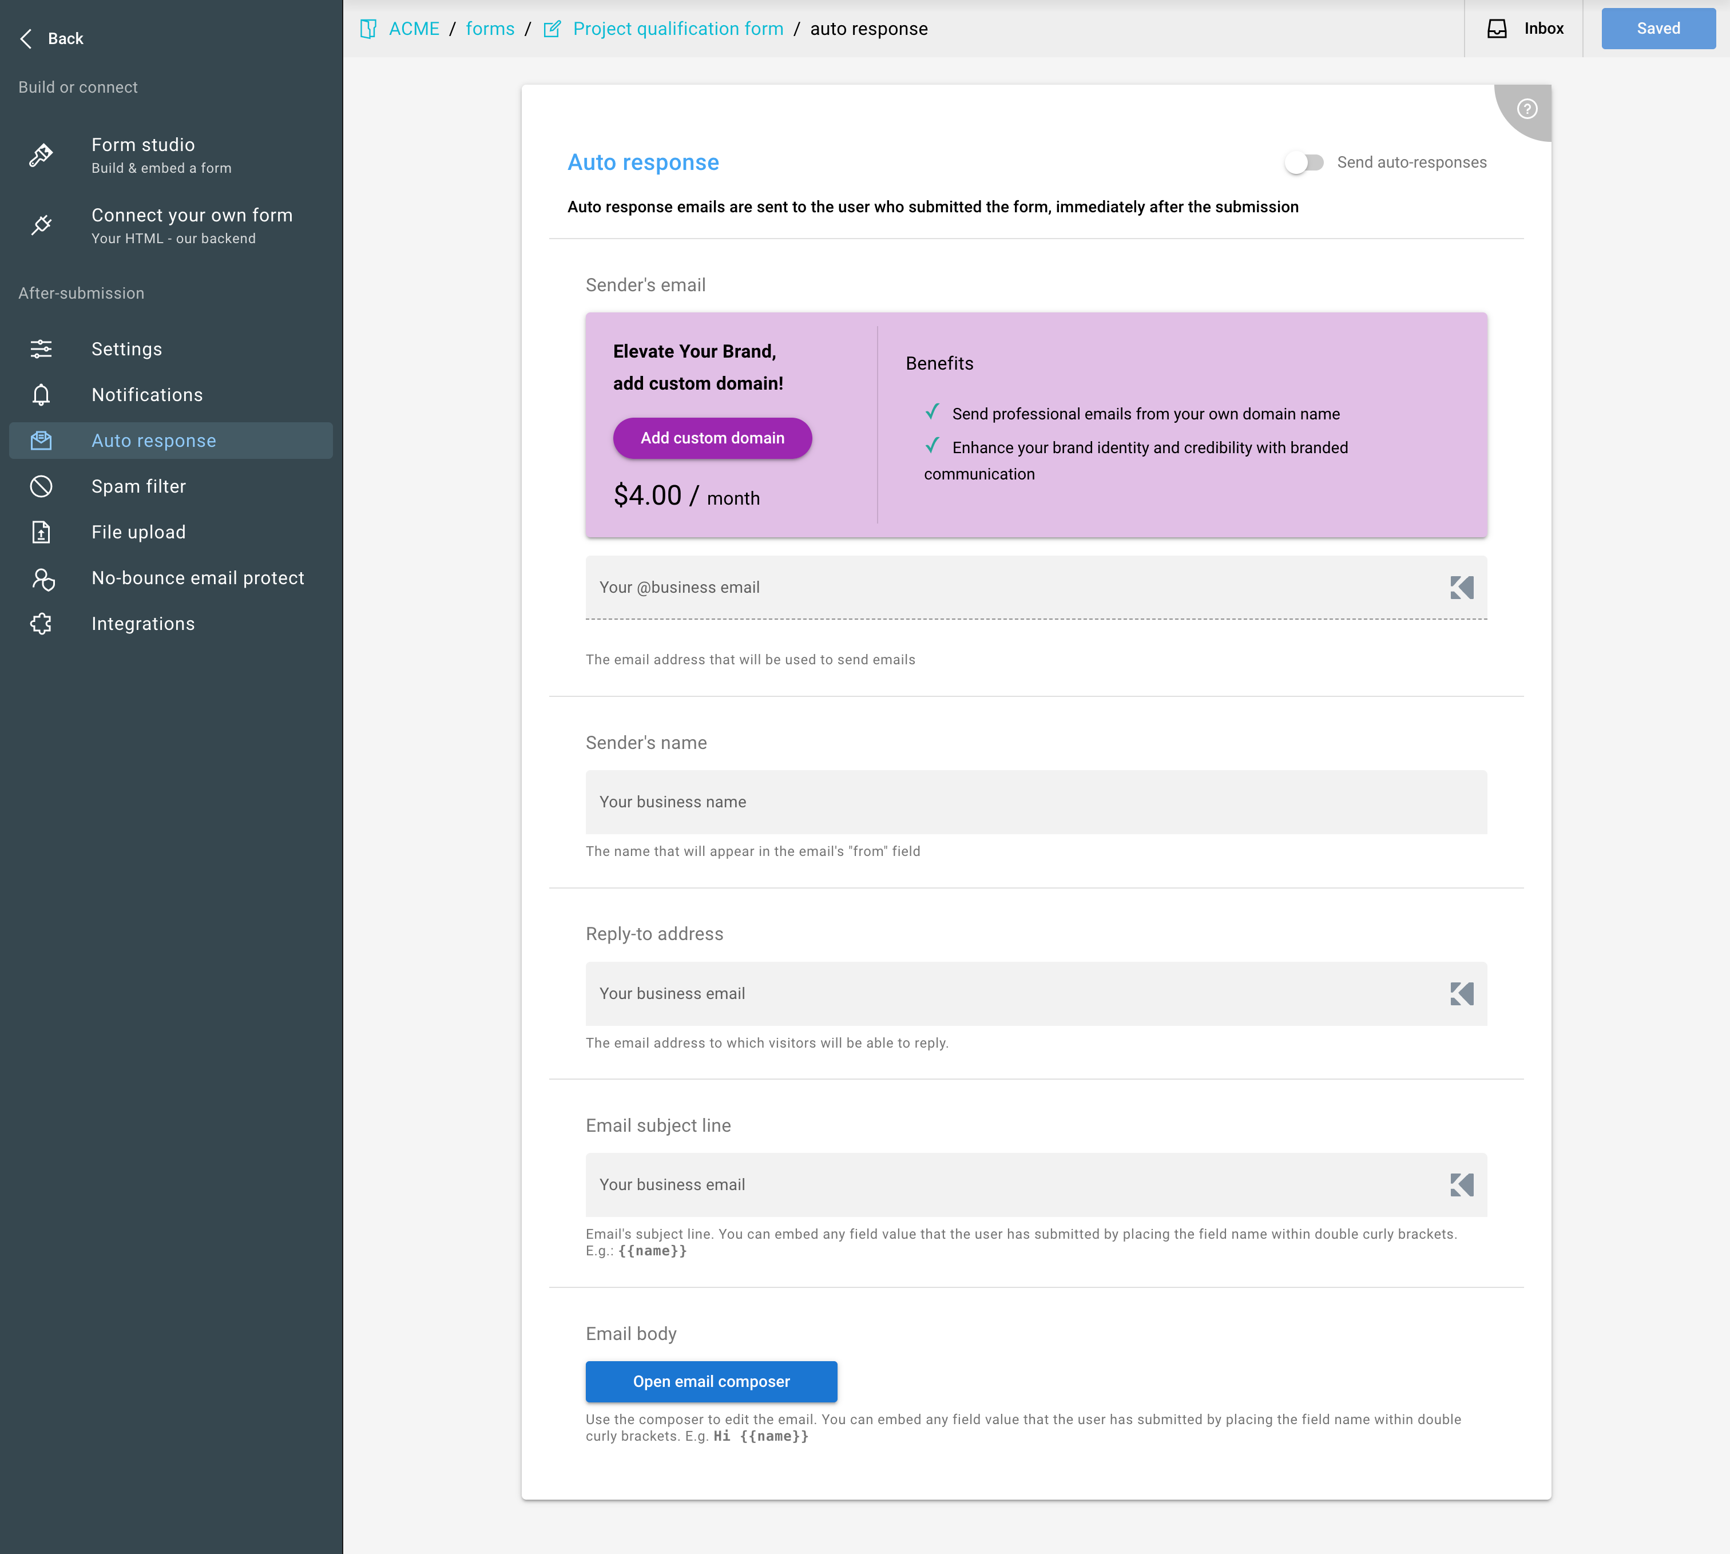Open Settings via the sliders icon
Image resolution: width=1730 pixels, height=1554 pixels.
pos(41,348)
